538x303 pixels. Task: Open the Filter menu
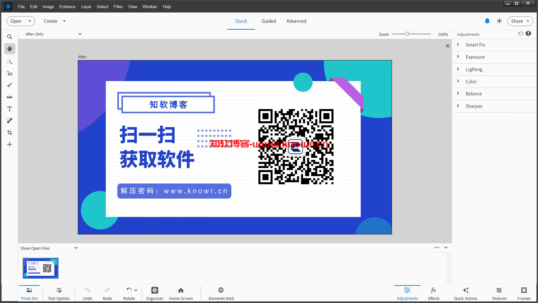118,7
